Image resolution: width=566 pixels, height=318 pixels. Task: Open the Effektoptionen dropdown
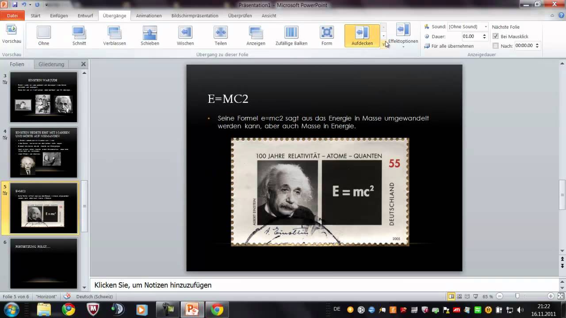(403, 35)
